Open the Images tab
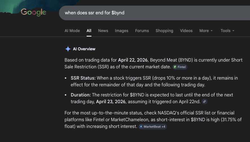The image size is (250, 142). [x=122, y=31]
